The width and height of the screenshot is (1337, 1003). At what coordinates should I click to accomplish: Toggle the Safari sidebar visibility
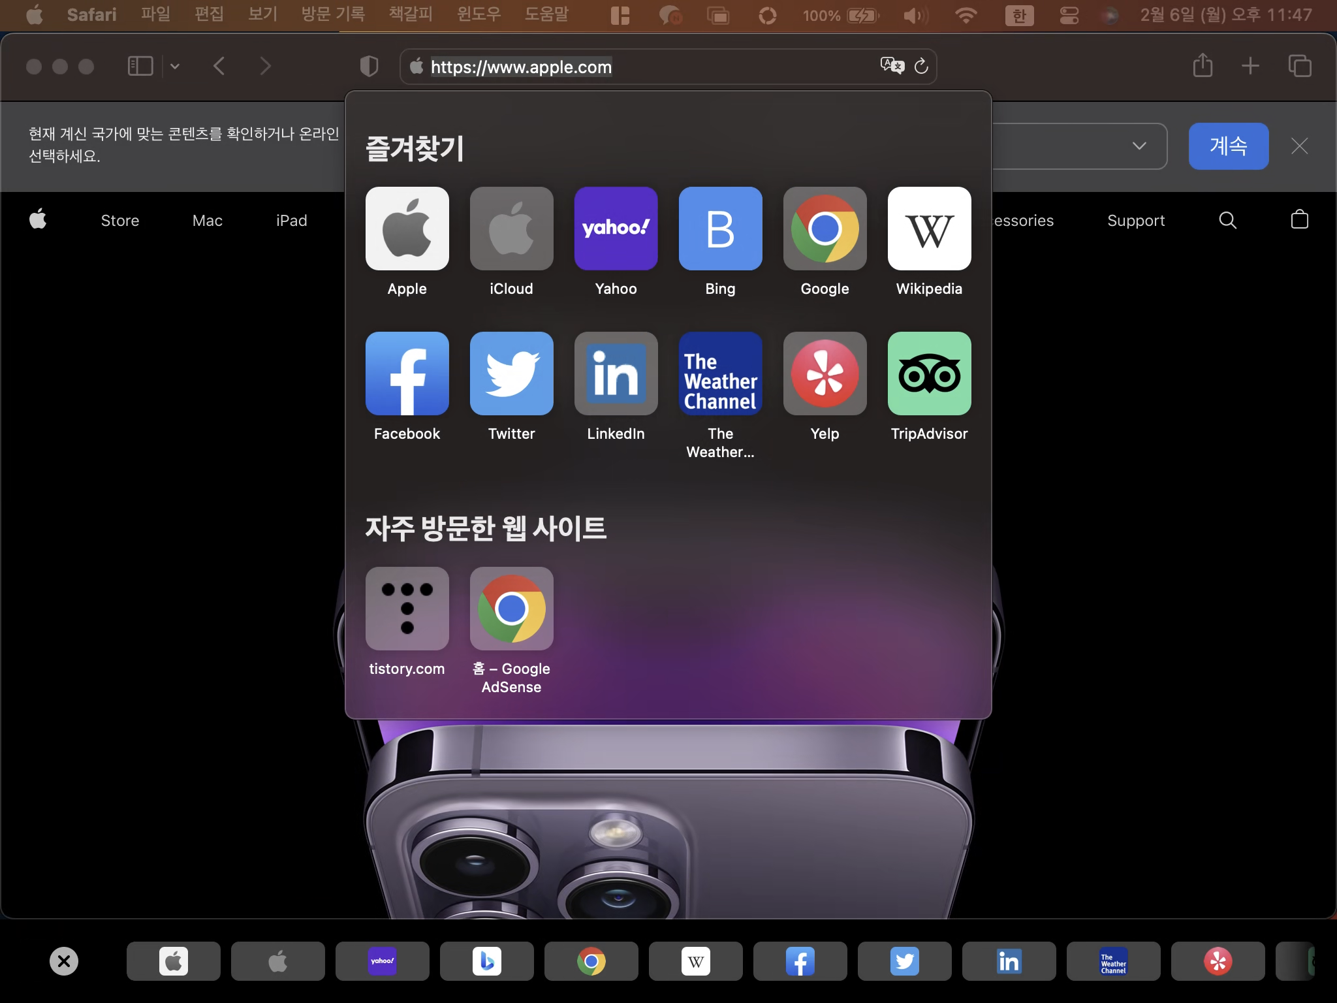pyautogui.click(x=140, y=66)
